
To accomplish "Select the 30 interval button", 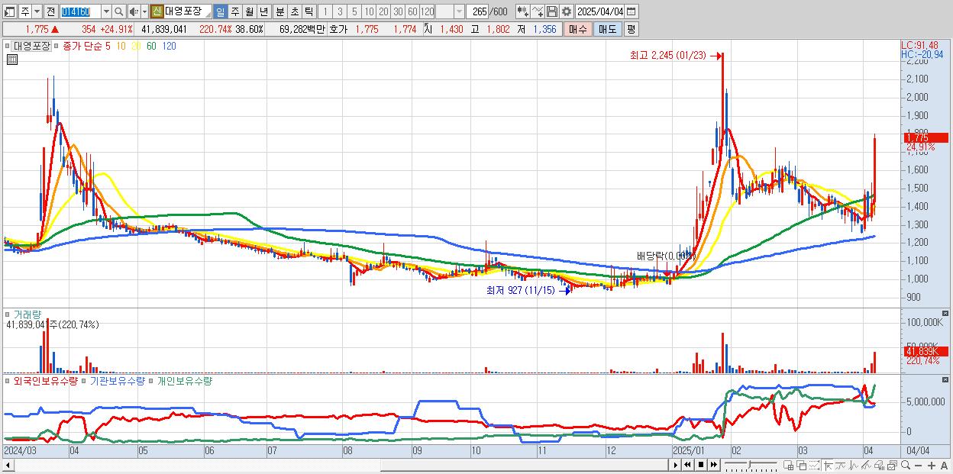I will pyautogui.click(x=398, y=12).
